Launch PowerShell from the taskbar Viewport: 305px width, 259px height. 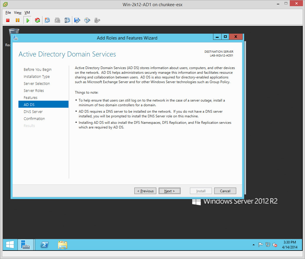pyautogui.click(x=44, y=245)
